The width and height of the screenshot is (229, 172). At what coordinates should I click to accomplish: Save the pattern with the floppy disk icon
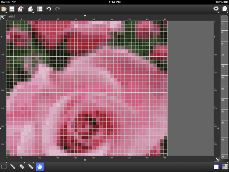coord(12,9)
